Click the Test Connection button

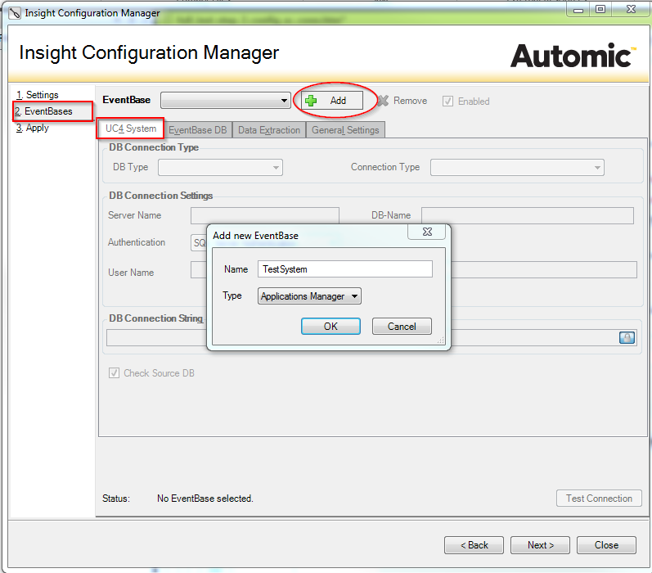pos(599,498)
